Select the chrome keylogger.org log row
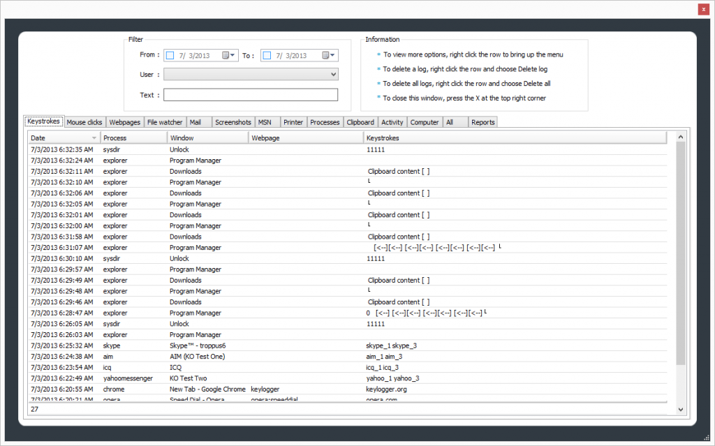This screenshot has height=446, width=715. 279,389
